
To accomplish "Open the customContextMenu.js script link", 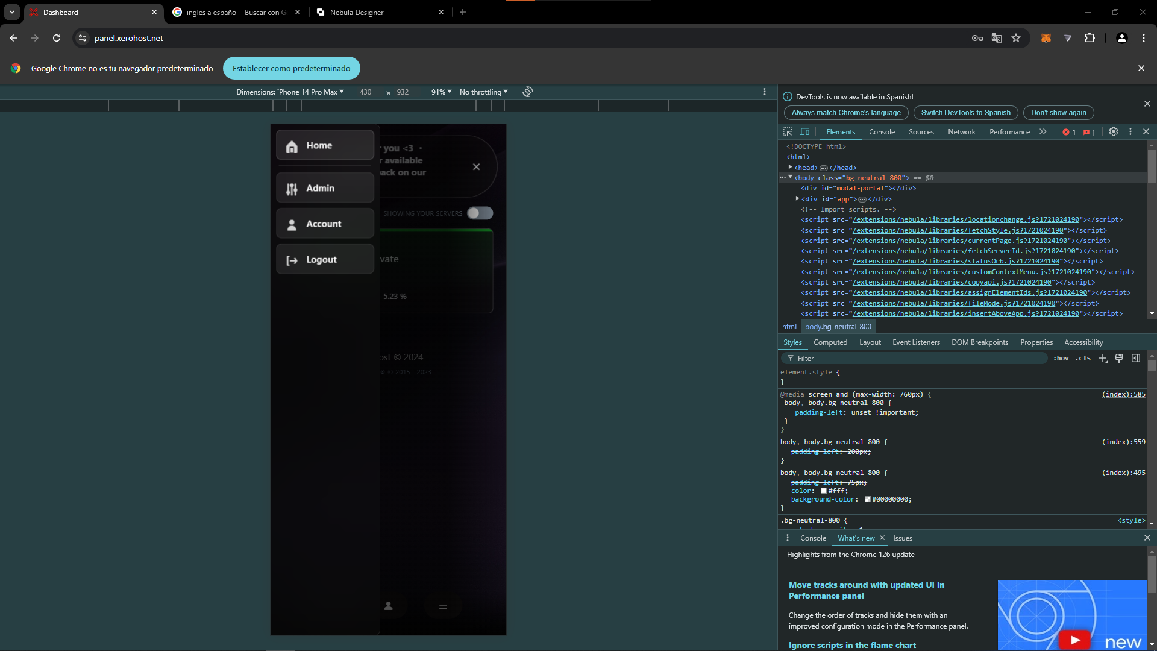I will (x=972, y=272).
